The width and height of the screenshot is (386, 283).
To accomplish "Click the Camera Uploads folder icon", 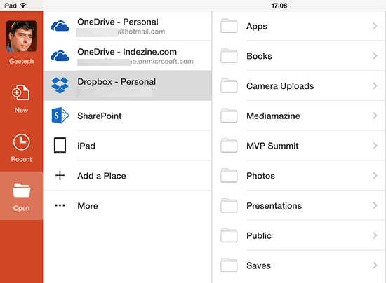I will 229,85.
